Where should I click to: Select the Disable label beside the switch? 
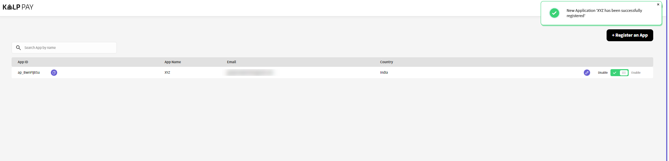click(x=603, y=73)
